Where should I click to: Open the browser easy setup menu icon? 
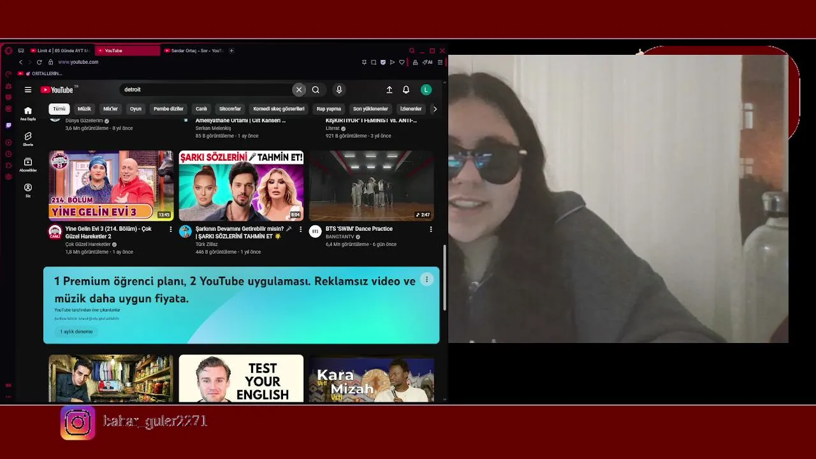click(x=440, y=62)
